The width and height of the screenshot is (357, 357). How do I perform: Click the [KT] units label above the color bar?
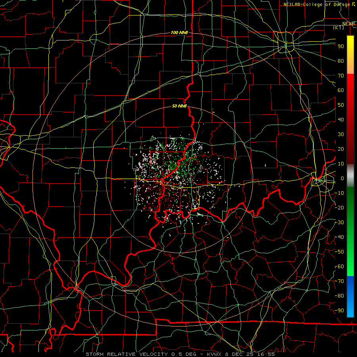pyautogui.click(x=339, y=27)
